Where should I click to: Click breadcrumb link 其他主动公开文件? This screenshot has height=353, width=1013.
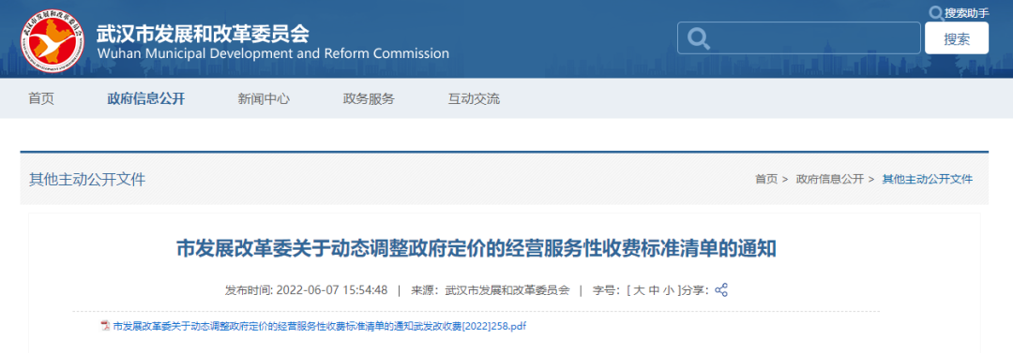pos(927,180)
